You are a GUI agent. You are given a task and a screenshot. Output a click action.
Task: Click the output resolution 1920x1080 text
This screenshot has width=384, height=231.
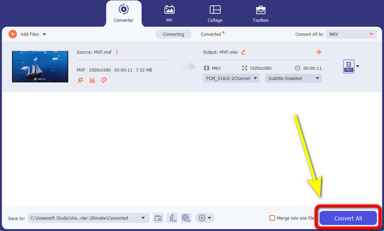[x=261, y=68]
